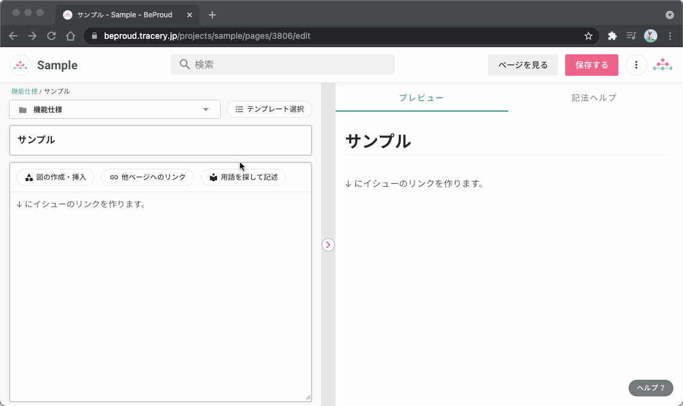The width and height of the screenshot is (683, 406).
Task: Click the サンプル title input field
Action: click(160, 140)
